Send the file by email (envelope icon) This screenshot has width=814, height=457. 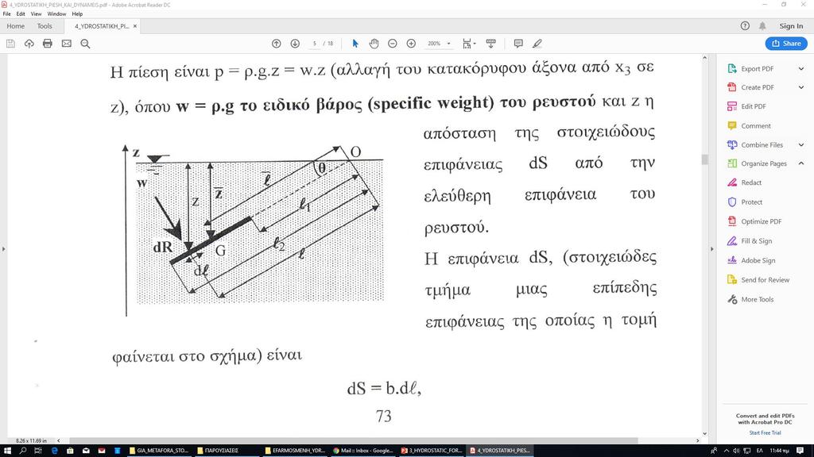(x=67, y=44)
